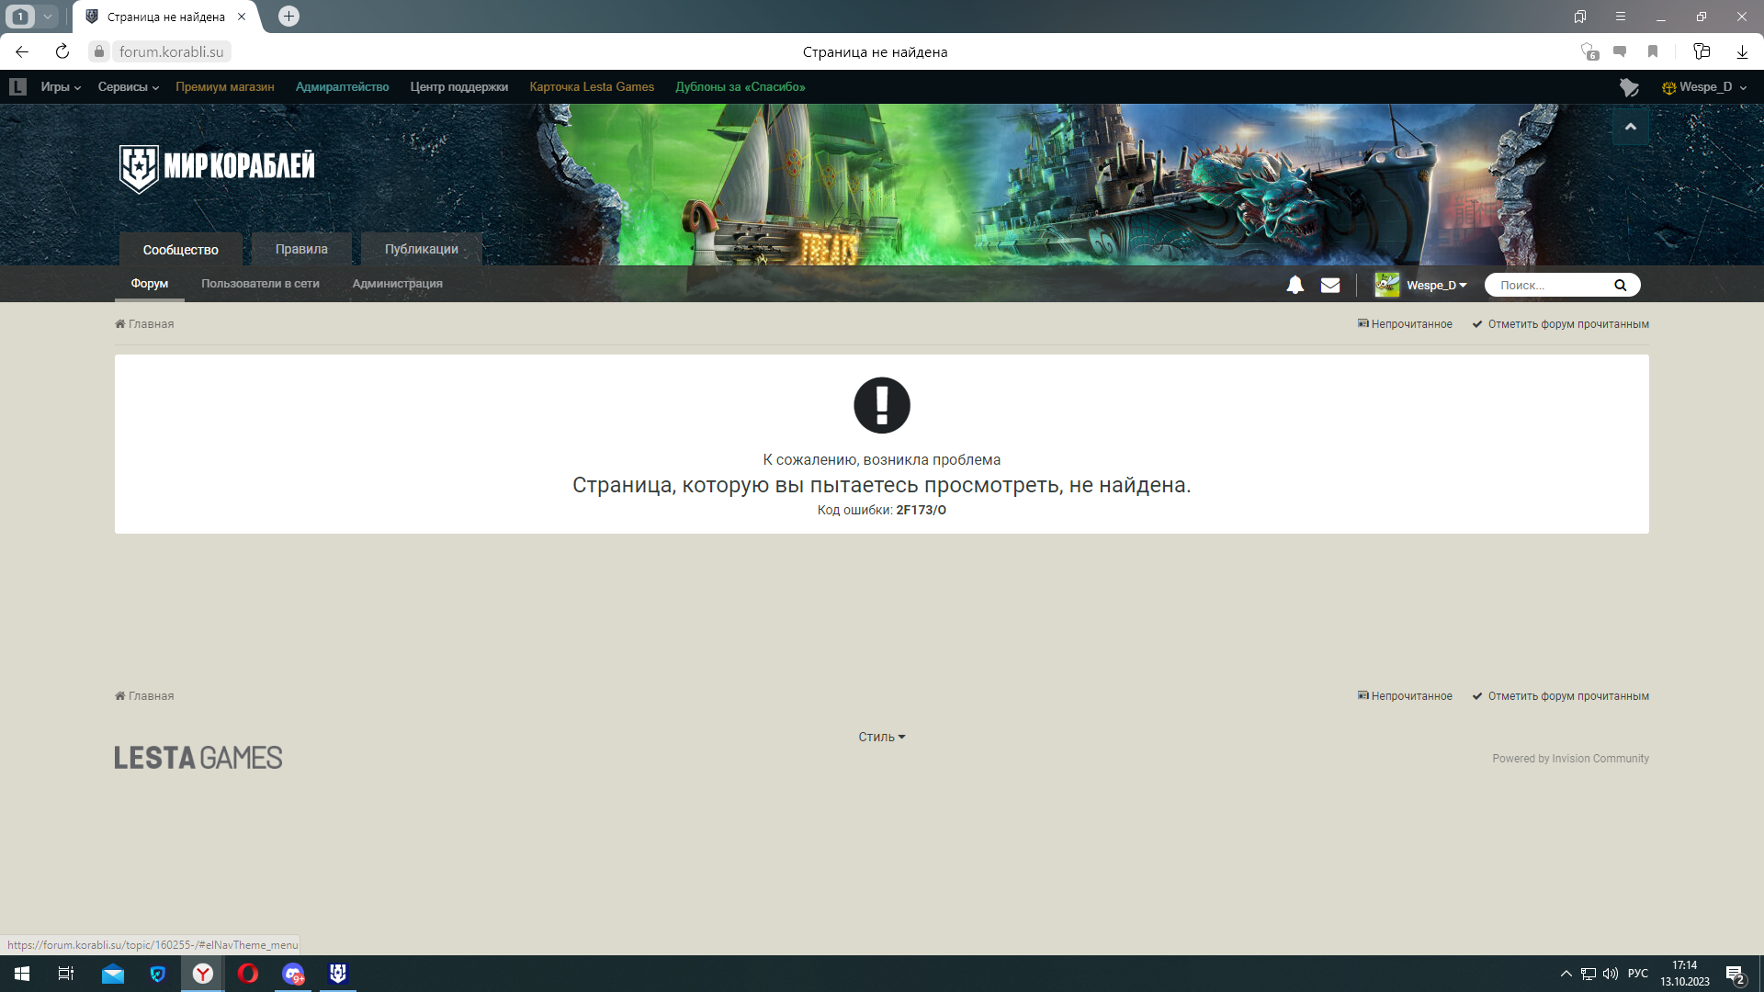Collapse the header banner with arrow button

click(x=1630, y=127)
